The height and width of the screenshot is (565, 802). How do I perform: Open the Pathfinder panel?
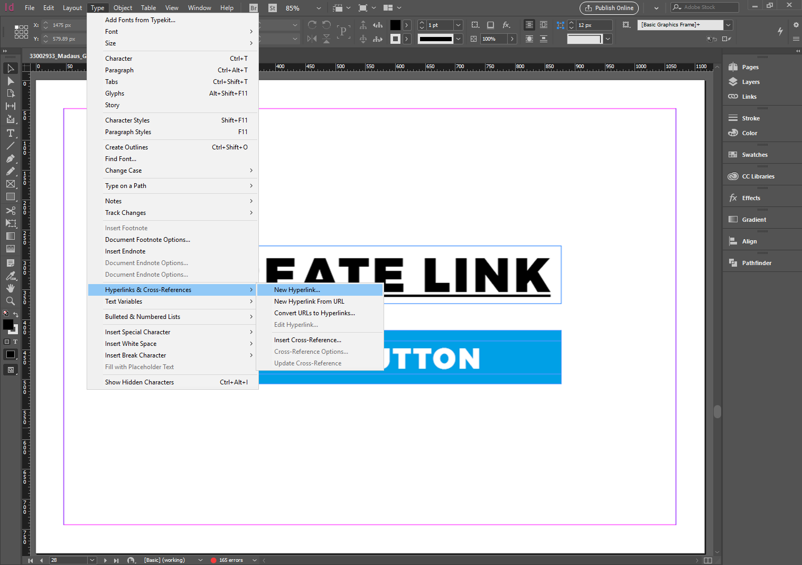coord(756,263)
